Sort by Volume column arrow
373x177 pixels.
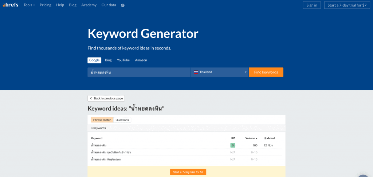coord(257,138)
